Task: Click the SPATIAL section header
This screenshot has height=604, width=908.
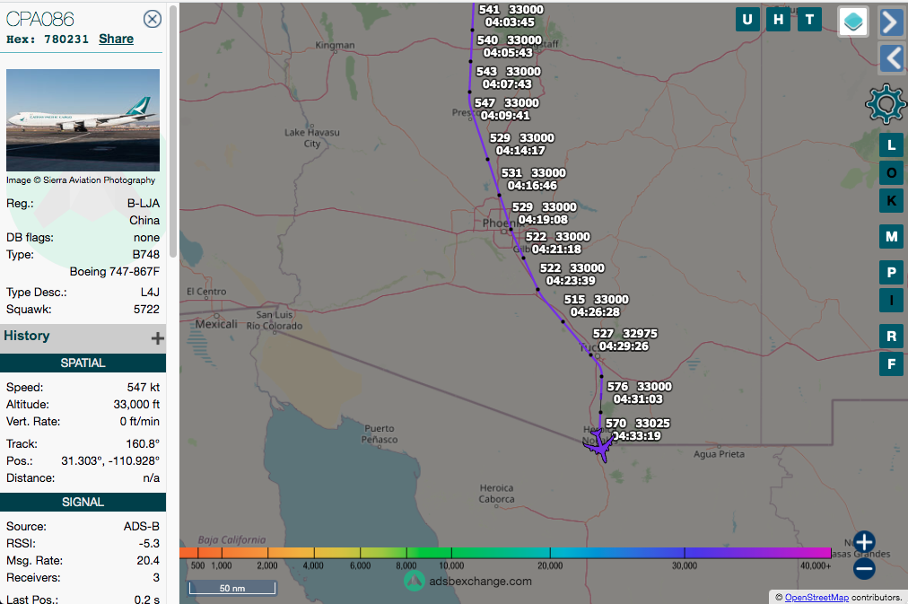Action: [83, 363]
